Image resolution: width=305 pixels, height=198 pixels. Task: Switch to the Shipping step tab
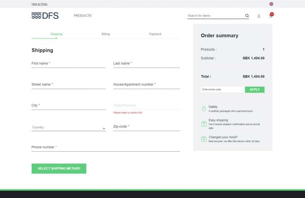[x=56, y=34]
